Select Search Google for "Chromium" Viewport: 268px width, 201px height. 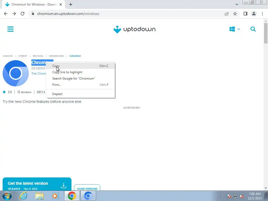[80, 79]
